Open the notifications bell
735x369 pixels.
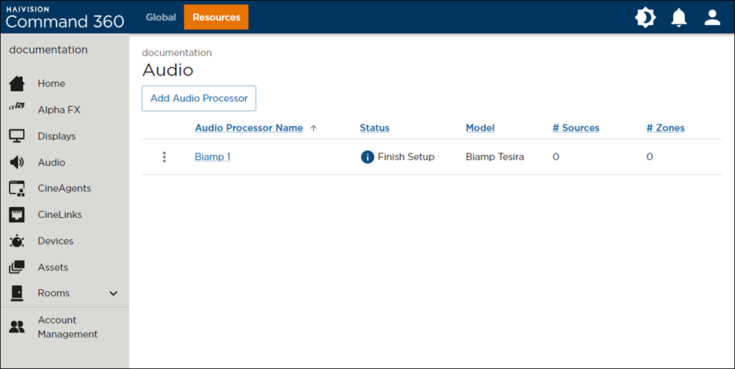click(x=679, y=18)
